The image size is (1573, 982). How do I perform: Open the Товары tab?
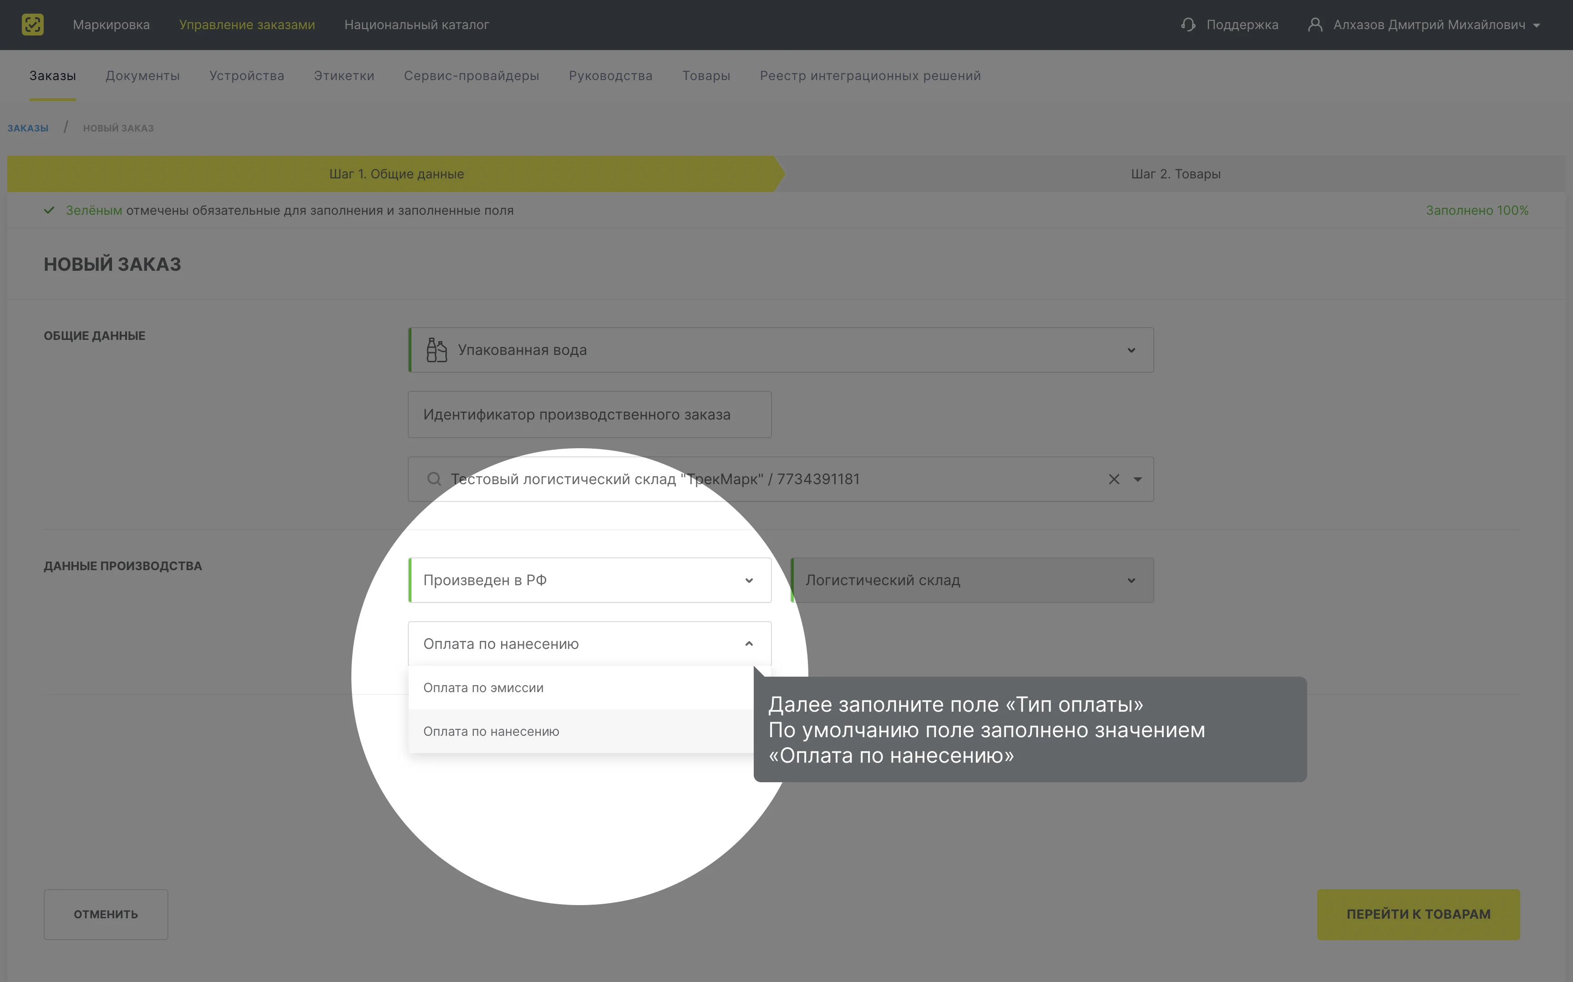click(706, 76)
